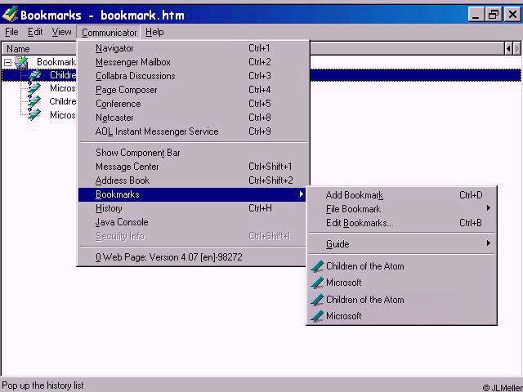
Task: Click the right column scroll arrow
Action: click(516, 49)
